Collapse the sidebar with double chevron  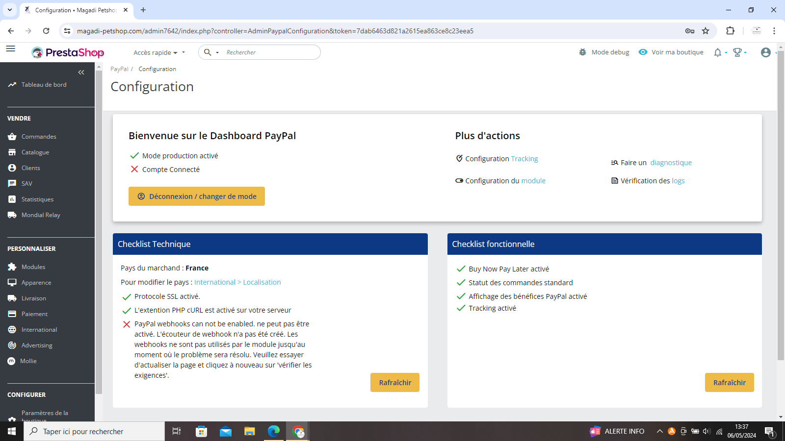tap(81, 72)
